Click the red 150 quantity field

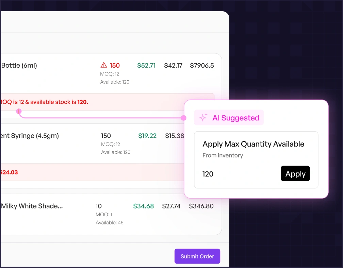pyautogui.click(x=115, y=65)
